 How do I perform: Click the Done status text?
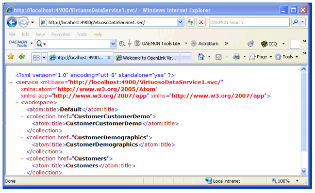(10, 181)
